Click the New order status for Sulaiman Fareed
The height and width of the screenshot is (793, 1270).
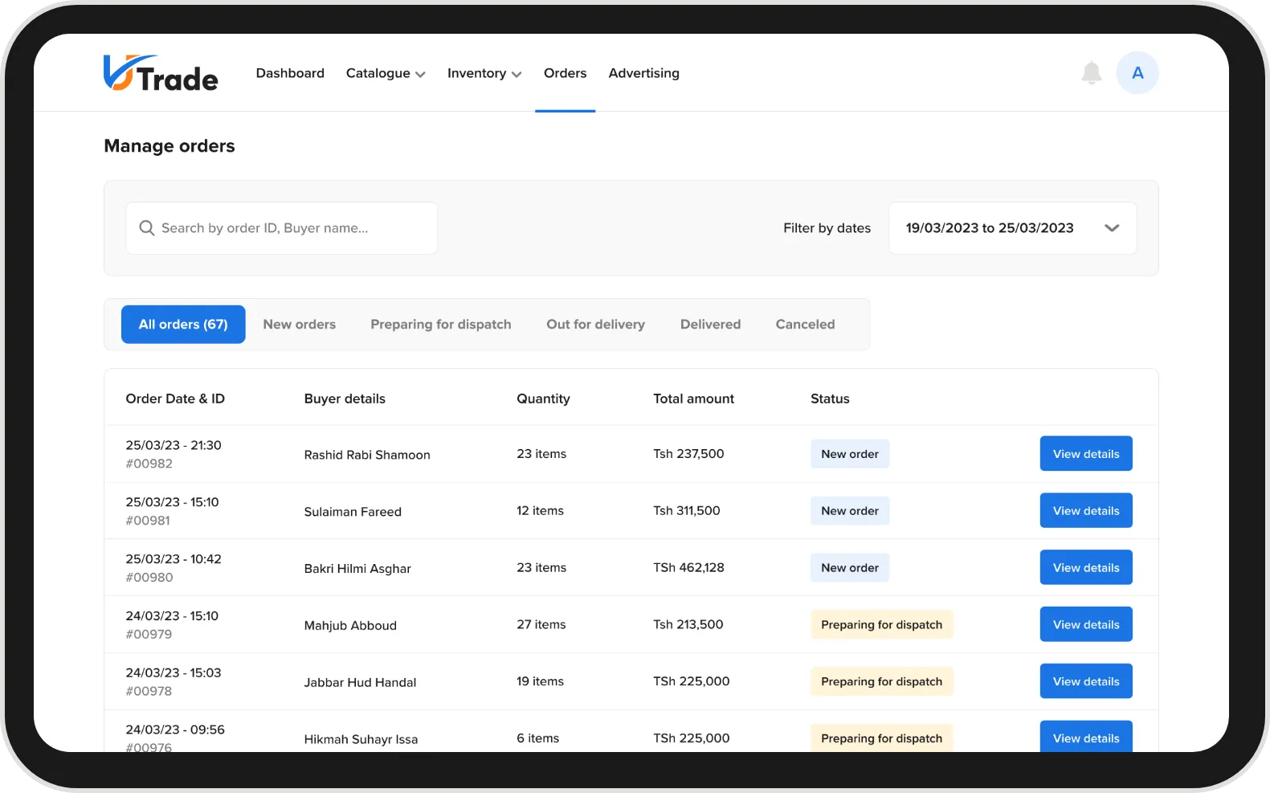pos(849,511)
